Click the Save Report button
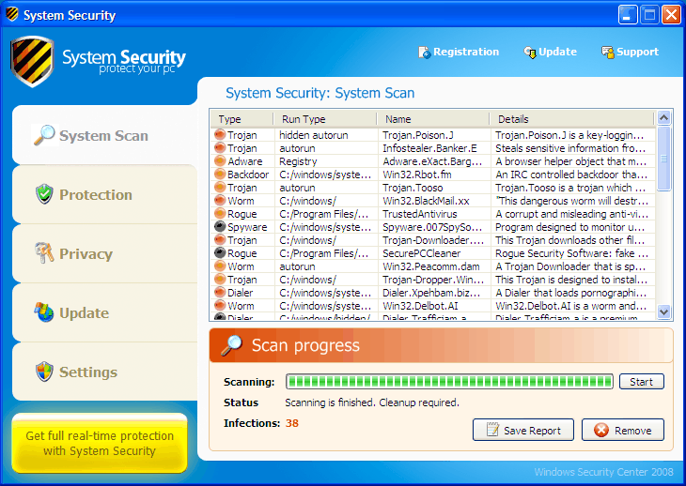Image resolution: width=686 pixels, height=486 pixels. coord(523,430)
